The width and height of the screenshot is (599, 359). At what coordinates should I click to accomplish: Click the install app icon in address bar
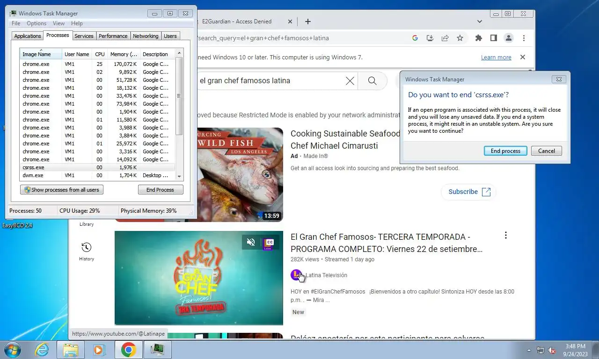click(x=430, y=38)
